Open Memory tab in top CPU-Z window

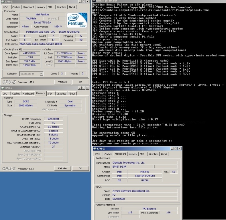point(41,7)
